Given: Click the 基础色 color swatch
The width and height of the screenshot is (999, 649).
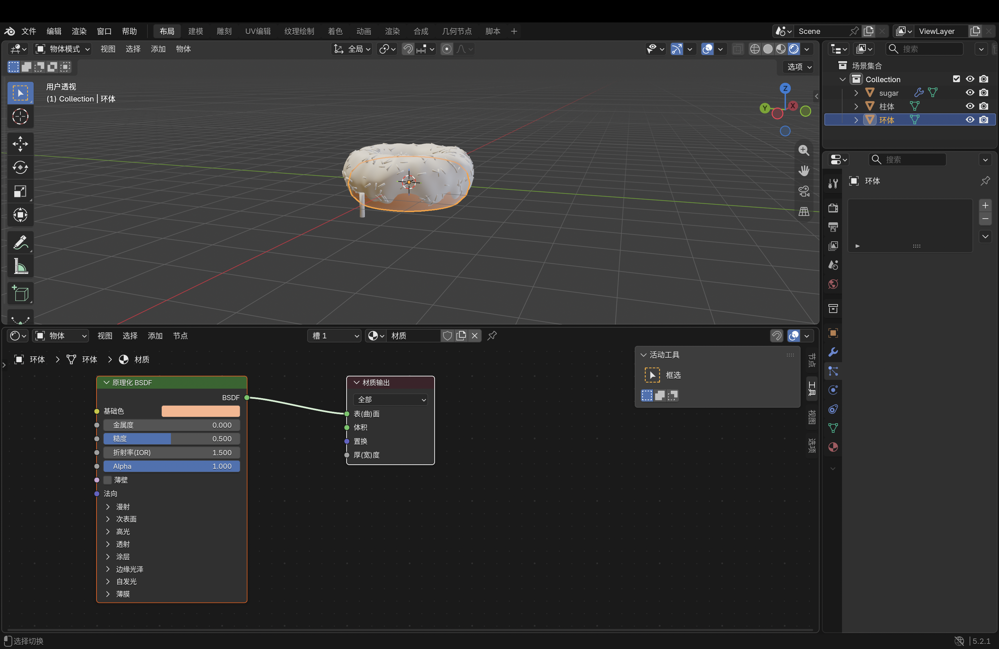Looking at the screenshot, I should pos(200,411).
